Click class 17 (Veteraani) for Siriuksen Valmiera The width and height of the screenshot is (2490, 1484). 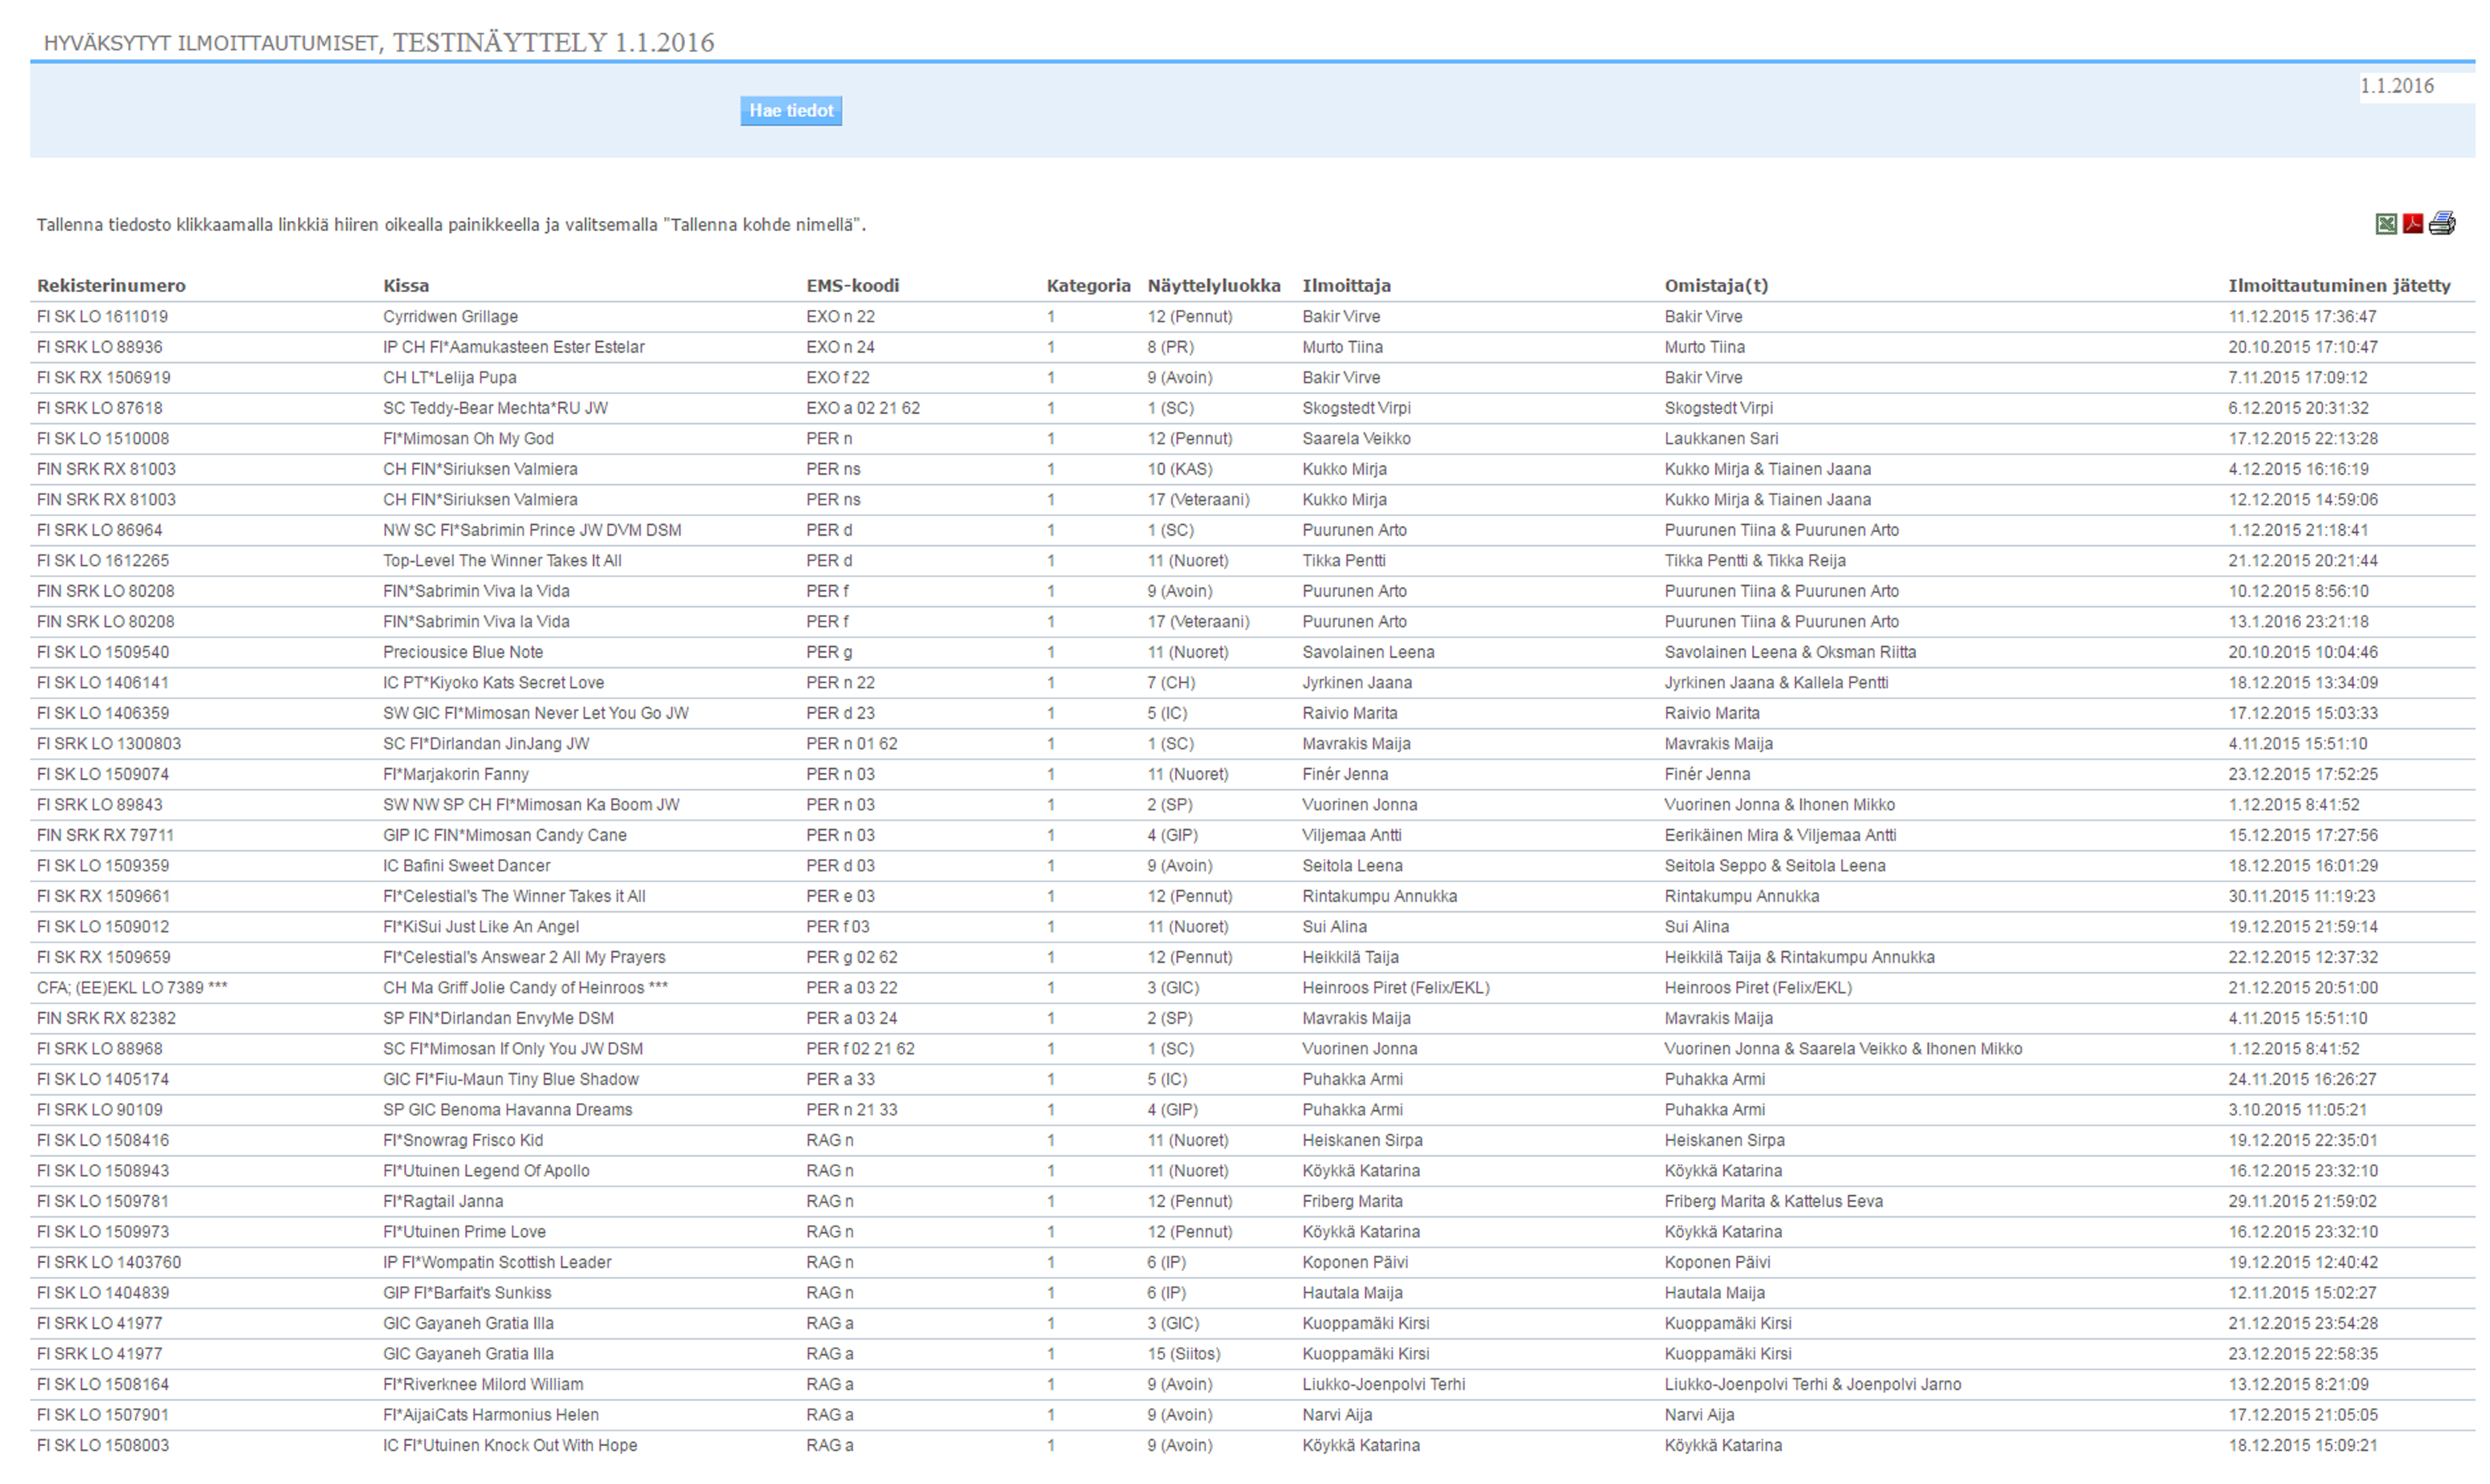click(1198, 500)
